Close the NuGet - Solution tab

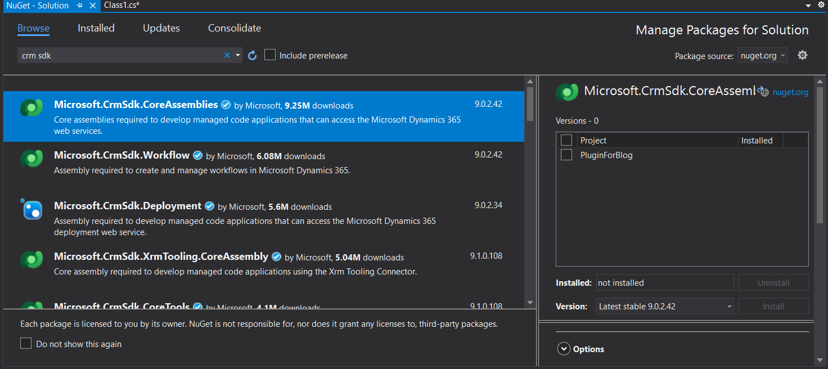tap(93, 6)
